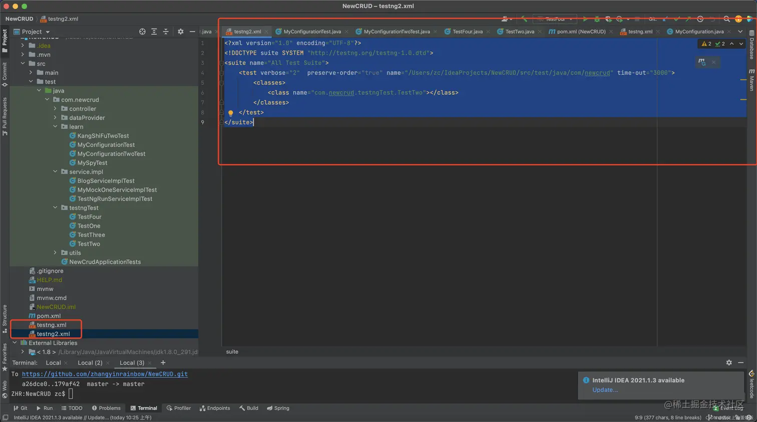Viewport: 757px width, 422px height.
Task: Open the Problems tool tab
Action: 107,408
